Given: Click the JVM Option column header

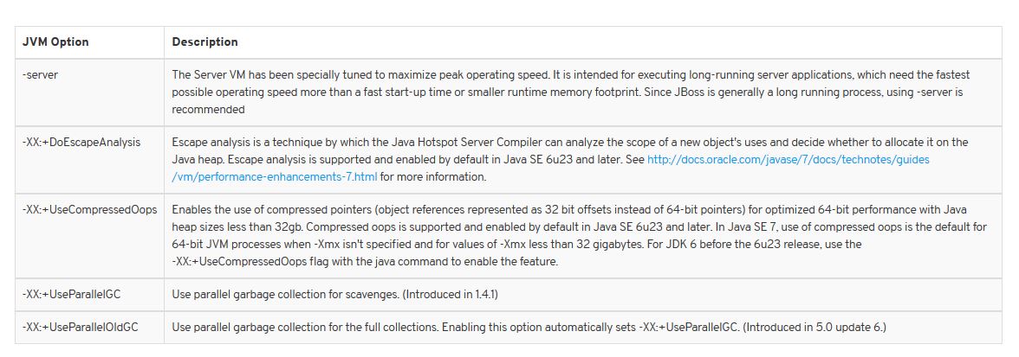Looking at the screenshot, I should coord(55,42).
